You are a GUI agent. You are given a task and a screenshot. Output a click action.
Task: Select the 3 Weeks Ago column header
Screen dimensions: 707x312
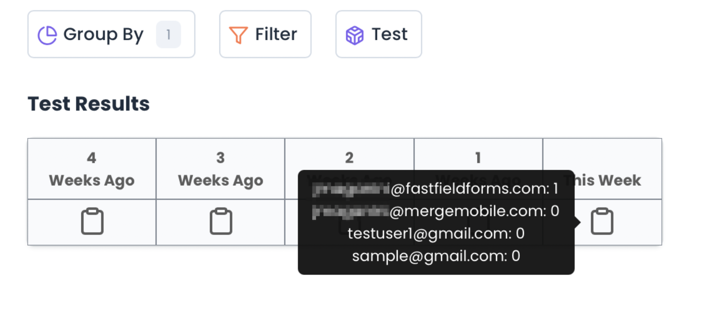(x=220, y=169)
